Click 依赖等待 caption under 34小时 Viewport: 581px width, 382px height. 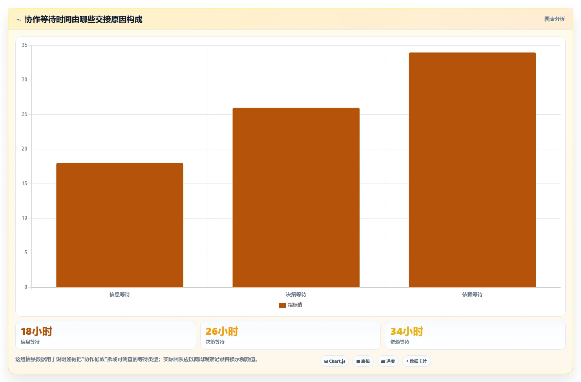pyautogui.click(x=400, y=342)
